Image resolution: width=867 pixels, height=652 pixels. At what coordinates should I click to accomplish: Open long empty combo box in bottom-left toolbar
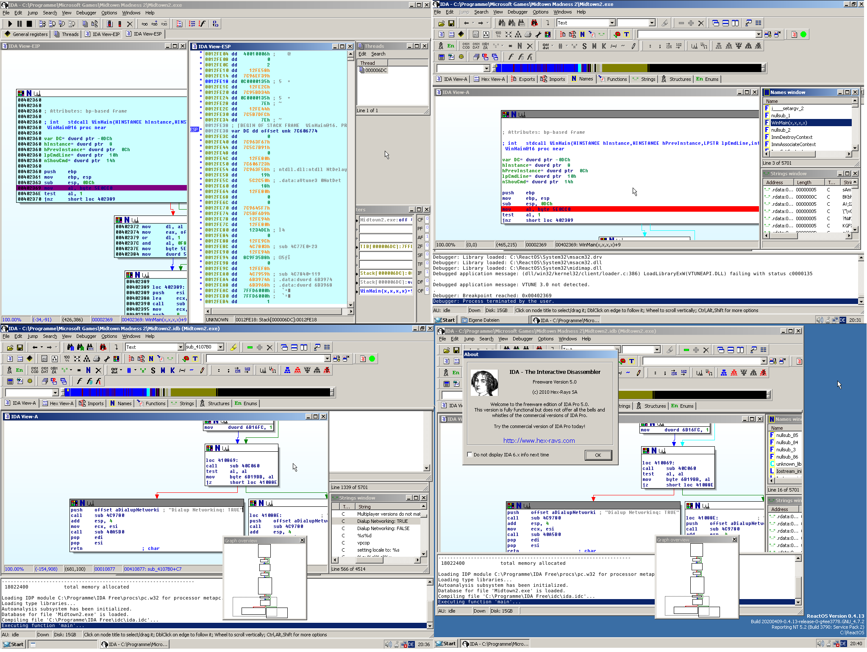coord(327,359)
